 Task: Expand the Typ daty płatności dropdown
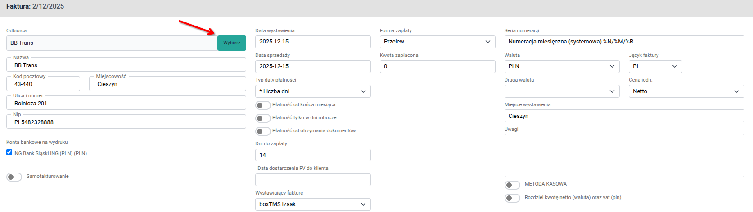click(313, 91)
